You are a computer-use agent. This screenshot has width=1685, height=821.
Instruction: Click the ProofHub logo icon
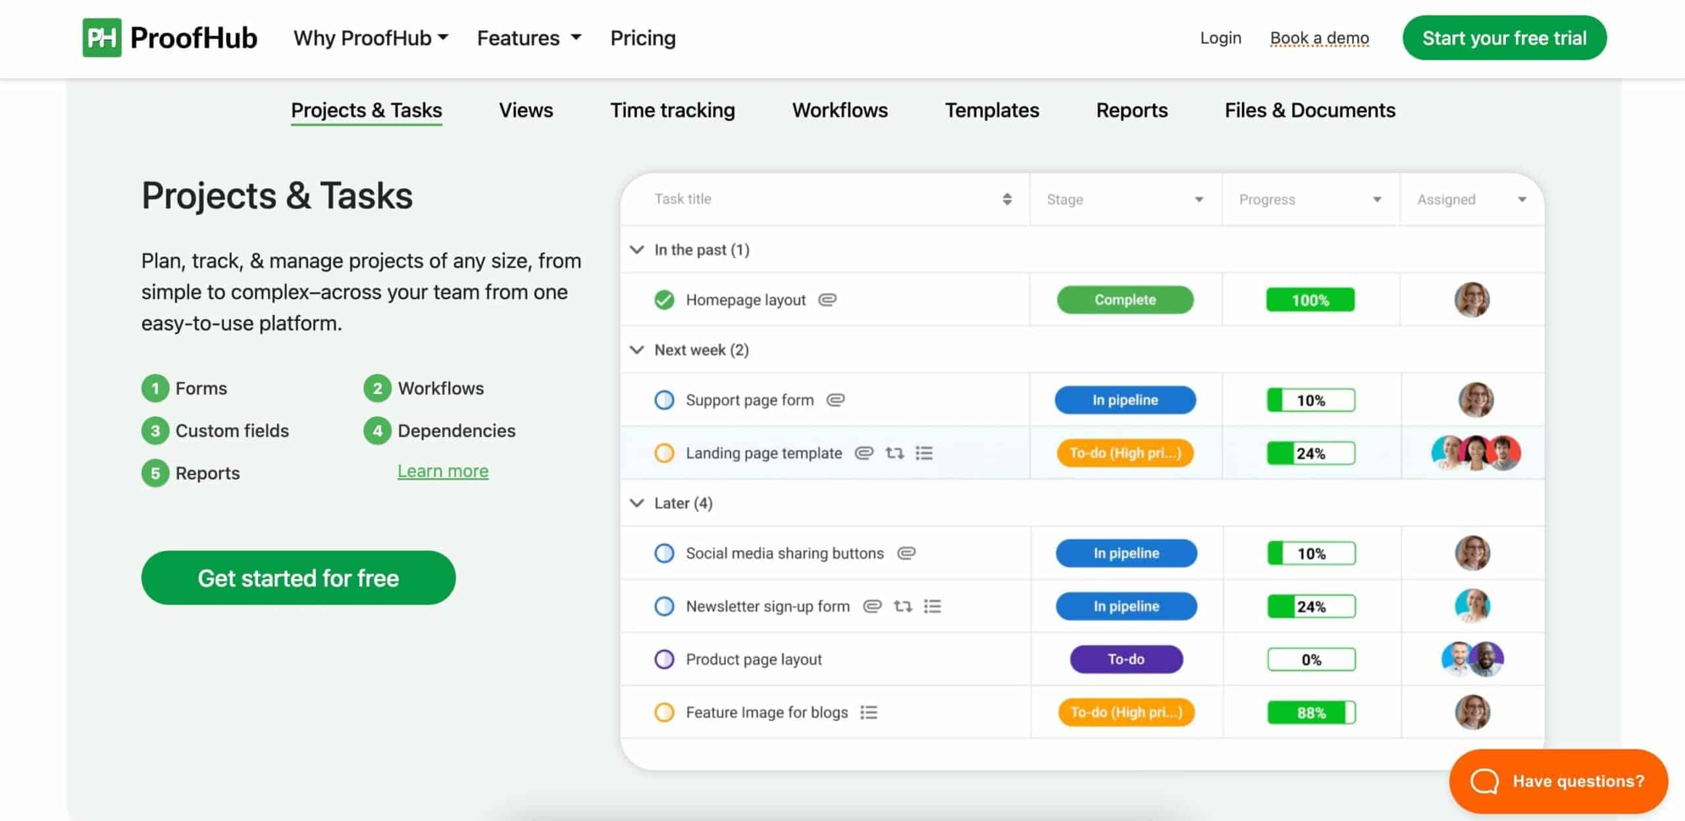pos(102,37)
